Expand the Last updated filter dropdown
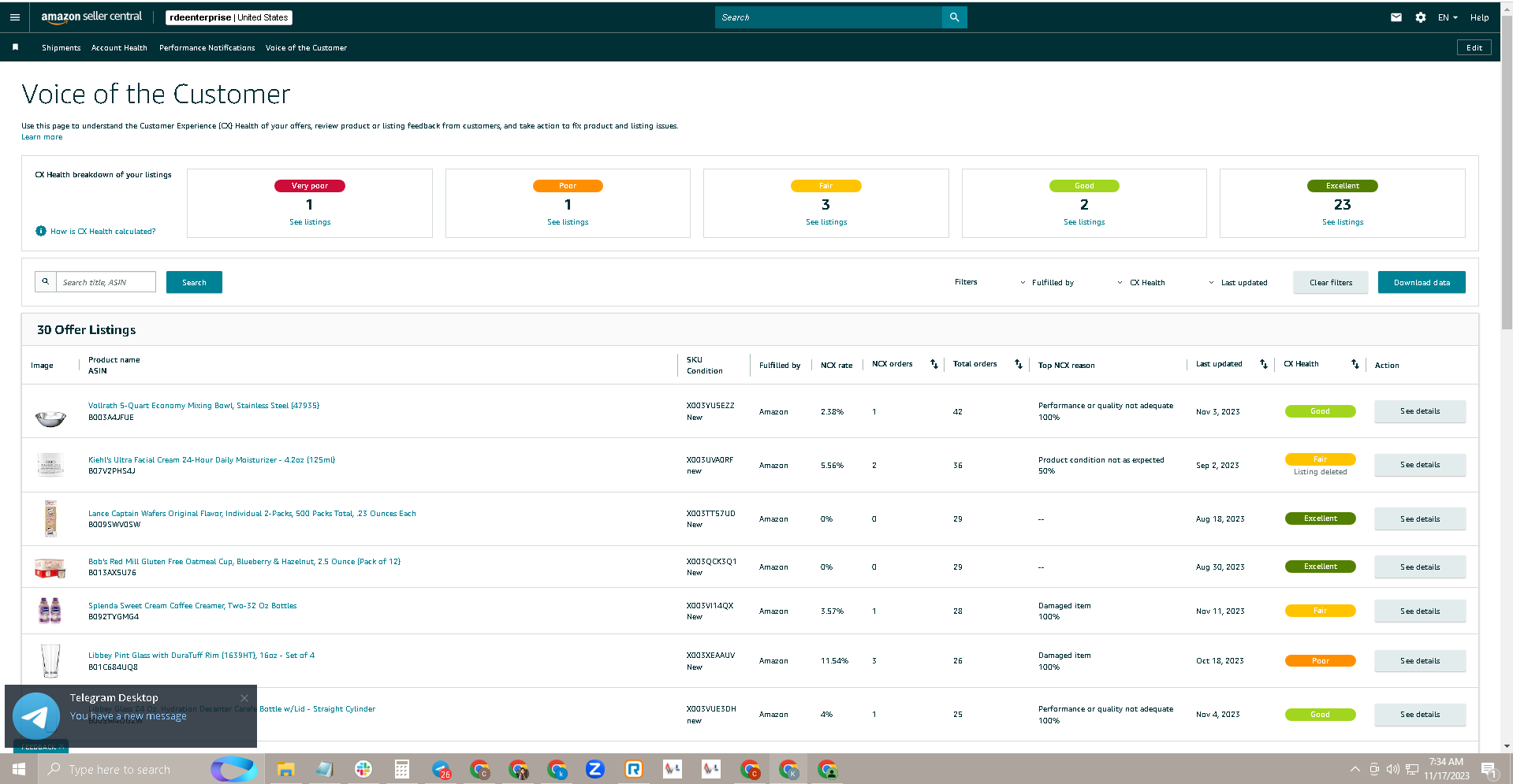Screen dimensions: 1513x784 point(1238,282)
